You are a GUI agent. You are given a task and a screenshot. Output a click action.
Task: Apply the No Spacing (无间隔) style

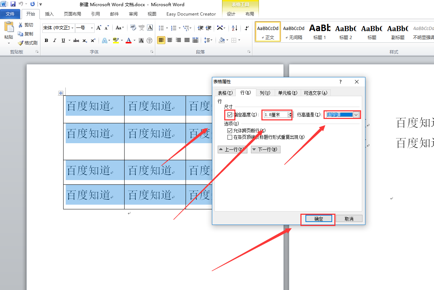pos(294,31)
